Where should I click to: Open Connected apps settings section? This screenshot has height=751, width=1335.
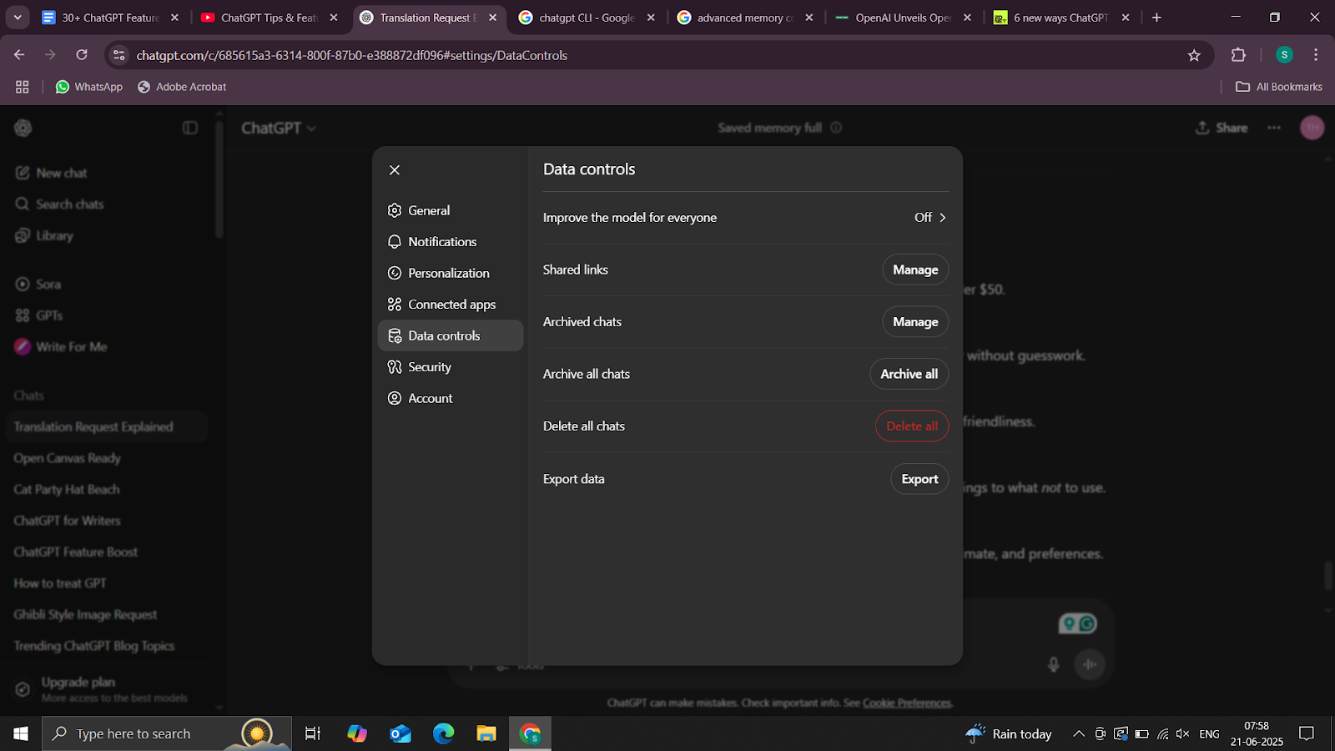(450, 304)
